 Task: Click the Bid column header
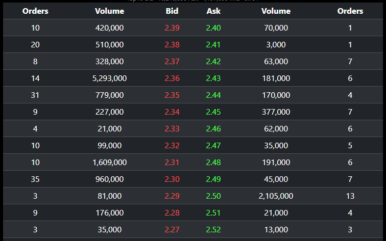pyautogui.click(x=172, y=11)
